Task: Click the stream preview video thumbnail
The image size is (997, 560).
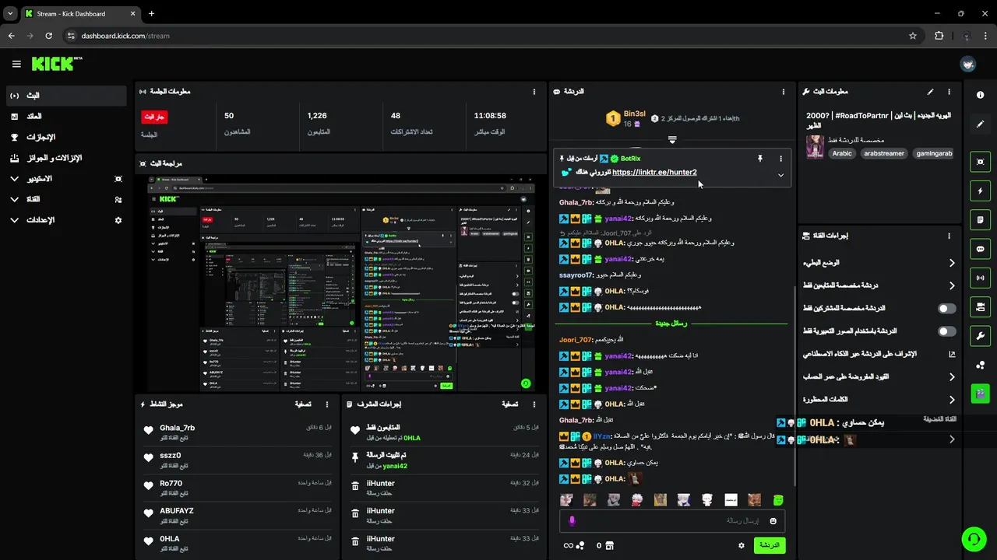Action: [x=342, y=284]
